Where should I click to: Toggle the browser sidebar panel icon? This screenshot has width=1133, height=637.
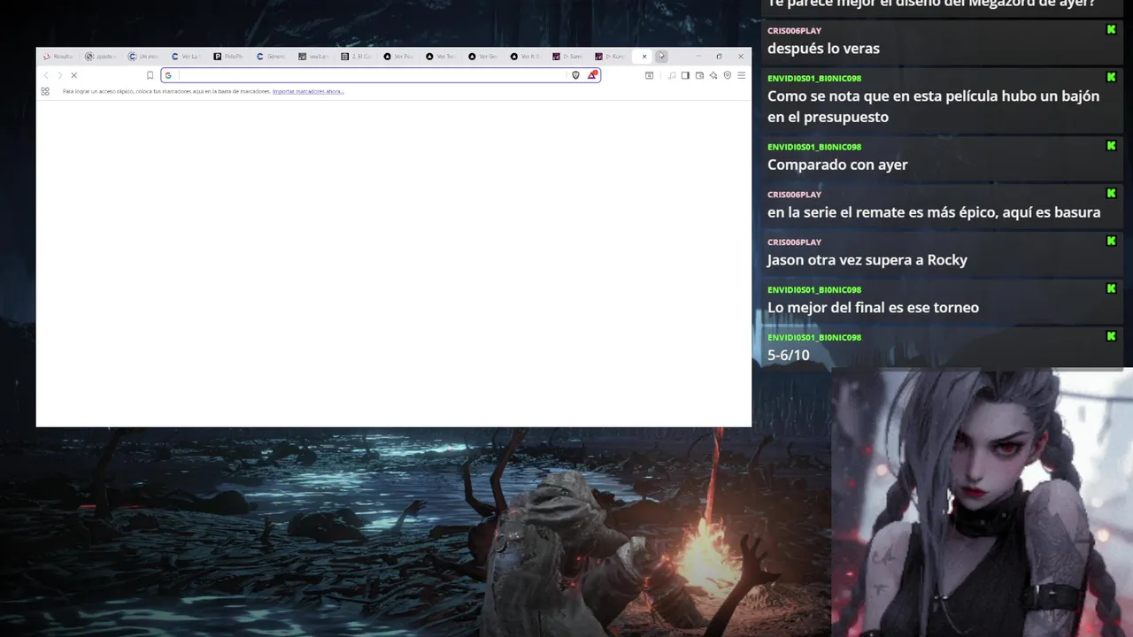[685, 75]
